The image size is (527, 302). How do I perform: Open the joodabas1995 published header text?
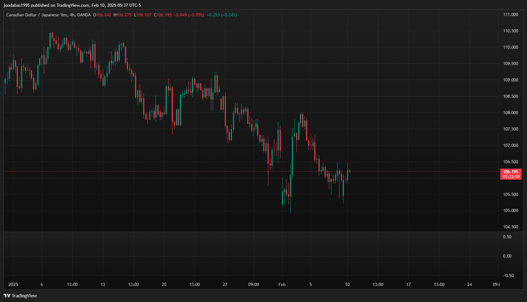[x=72, y=5]
